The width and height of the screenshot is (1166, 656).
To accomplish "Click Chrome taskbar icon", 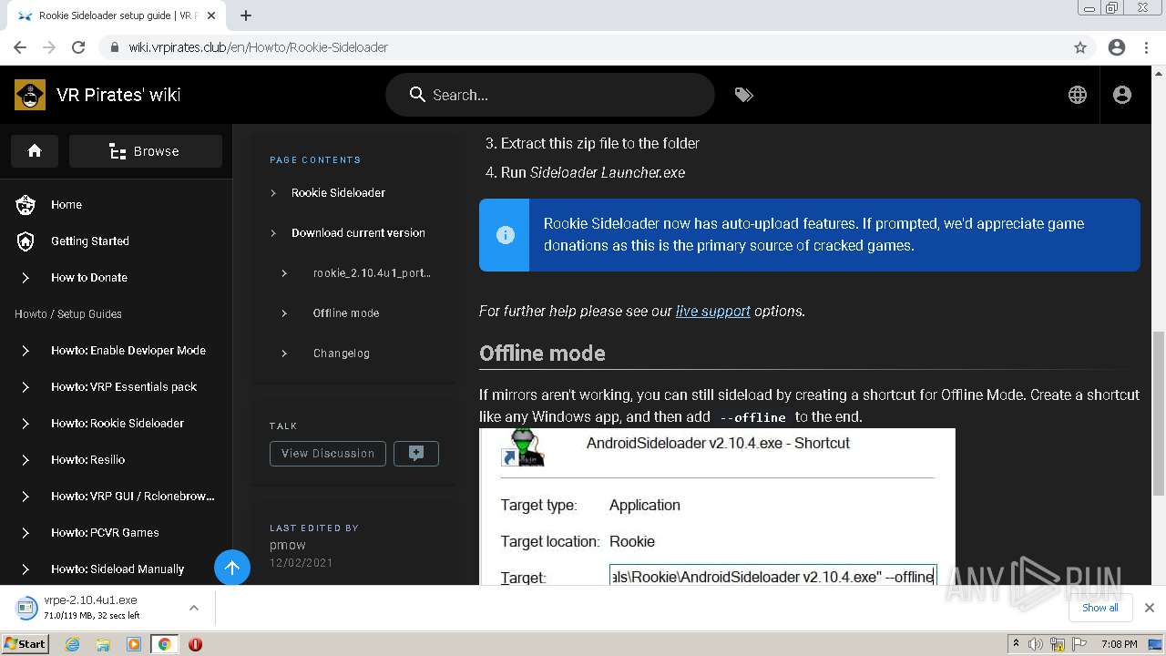I will tap(164, 644).
